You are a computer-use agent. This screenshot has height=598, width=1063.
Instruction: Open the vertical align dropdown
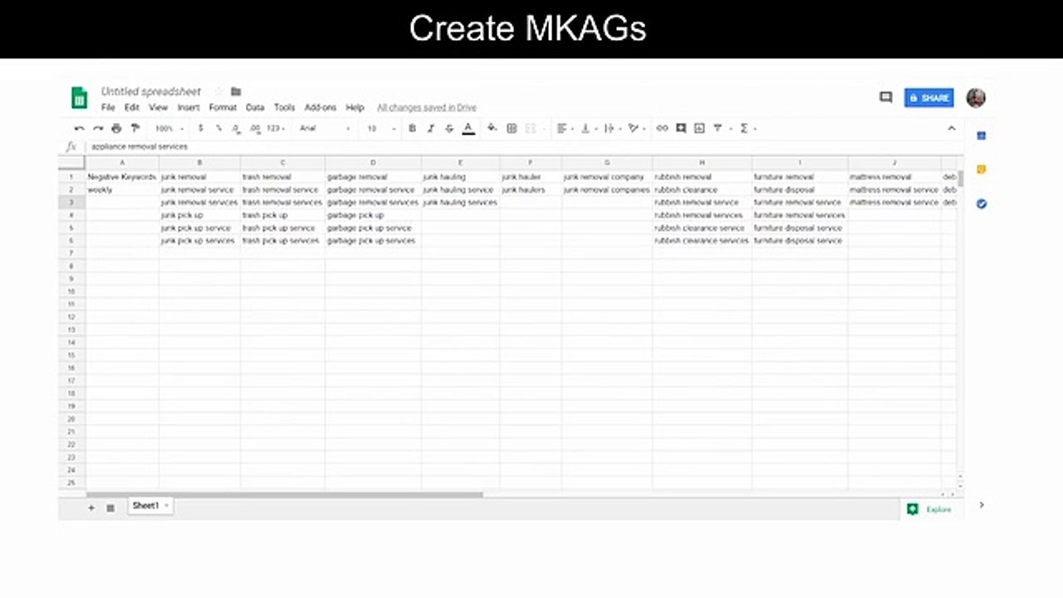coord(587,129)
